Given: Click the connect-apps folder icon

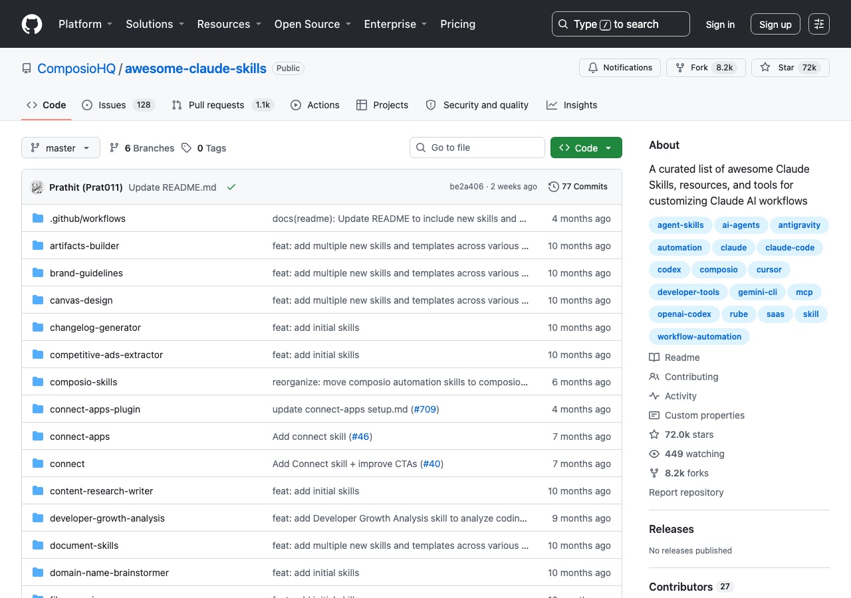Looking at the screenshot, I should click(38, 437).
